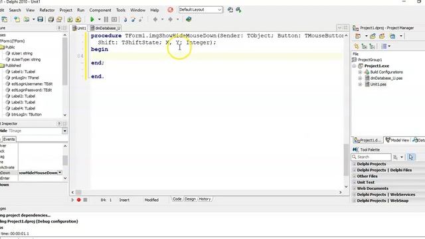Expand the Unit Test palette category
425x239 pixels.
click(354, 183)
